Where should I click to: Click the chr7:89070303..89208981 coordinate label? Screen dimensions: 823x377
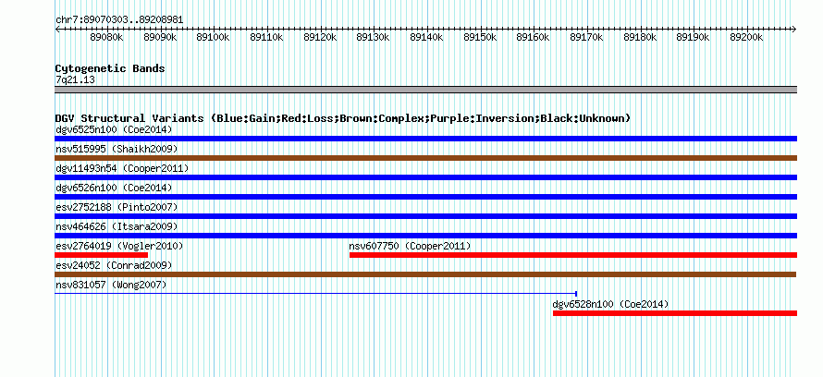click(119, 20)
